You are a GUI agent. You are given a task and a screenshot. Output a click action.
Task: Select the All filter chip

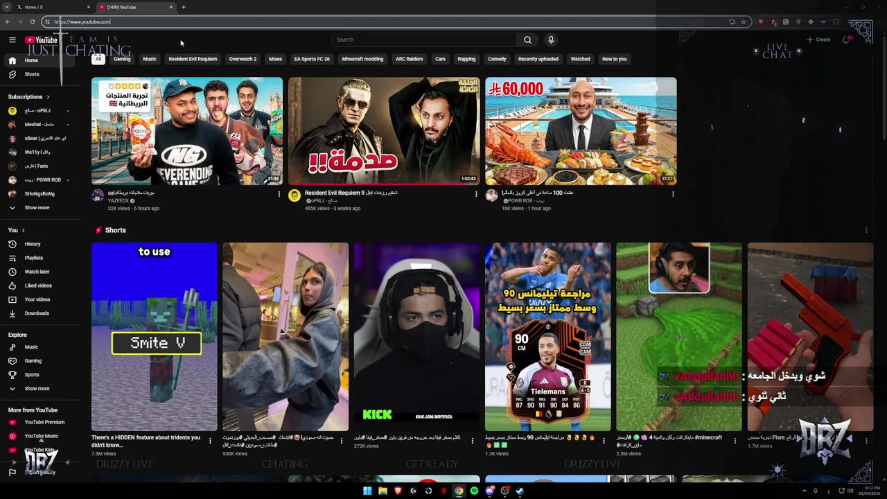click(x=98, y=59)
